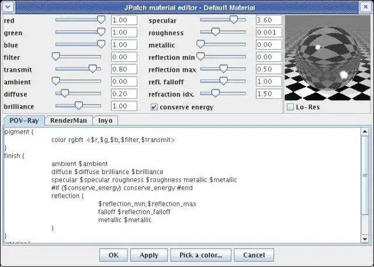The image size is (374, 267).
Task: Click the 'pigment {' code line
Action: pos(19,132)
